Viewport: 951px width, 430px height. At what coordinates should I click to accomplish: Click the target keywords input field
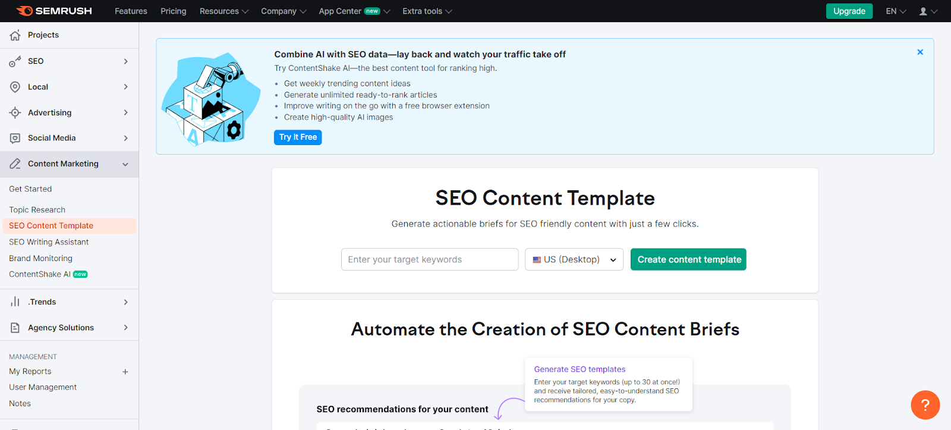(x=430, y=259)
